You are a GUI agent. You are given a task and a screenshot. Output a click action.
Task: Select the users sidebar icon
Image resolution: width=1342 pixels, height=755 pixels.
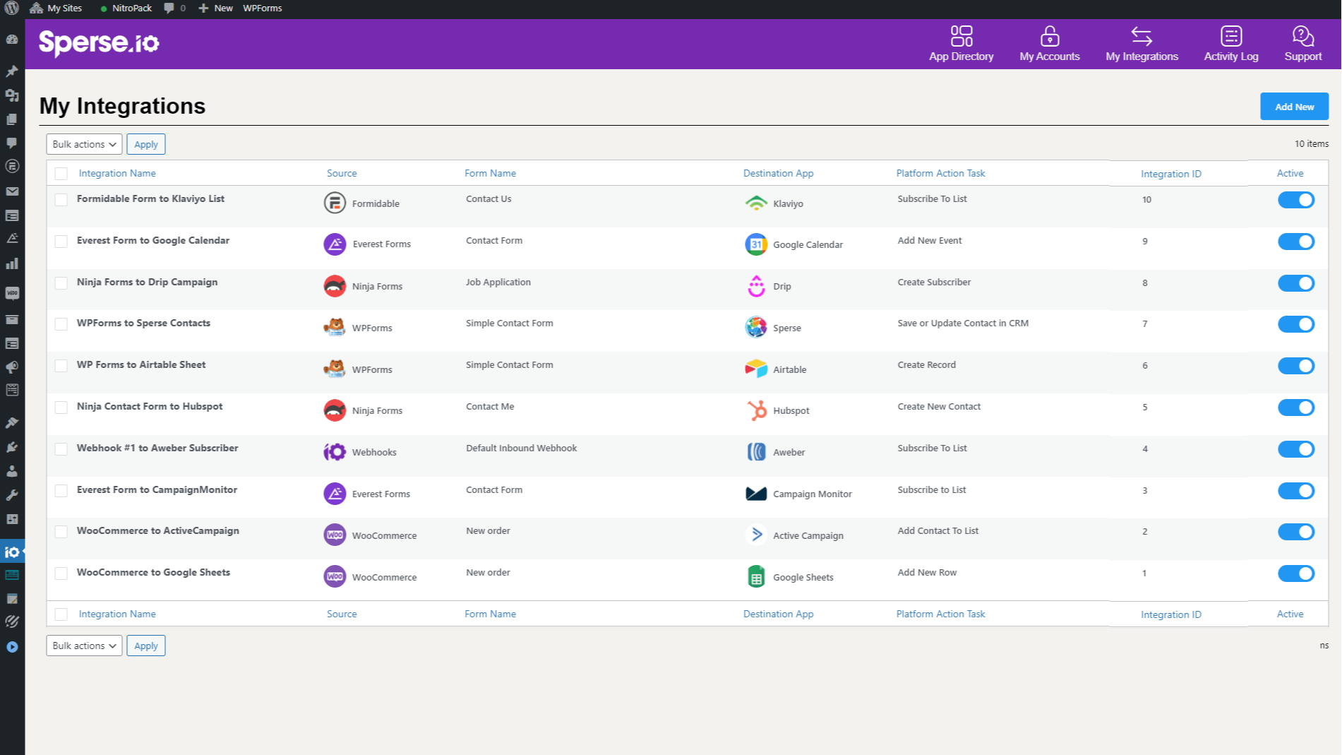click(12, 470)
